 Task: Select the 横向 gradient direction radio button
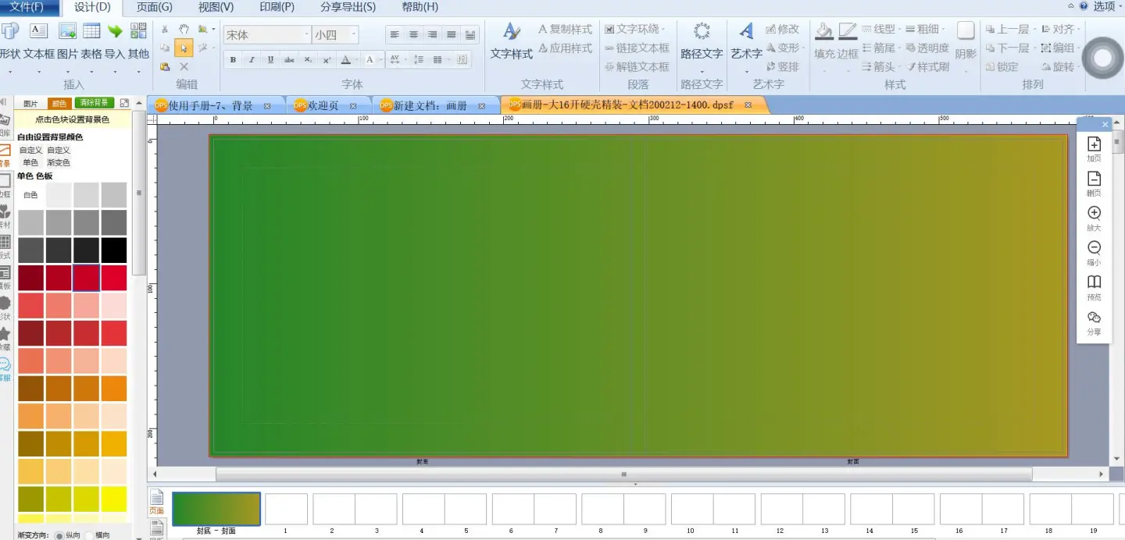[x=89, y=535]
